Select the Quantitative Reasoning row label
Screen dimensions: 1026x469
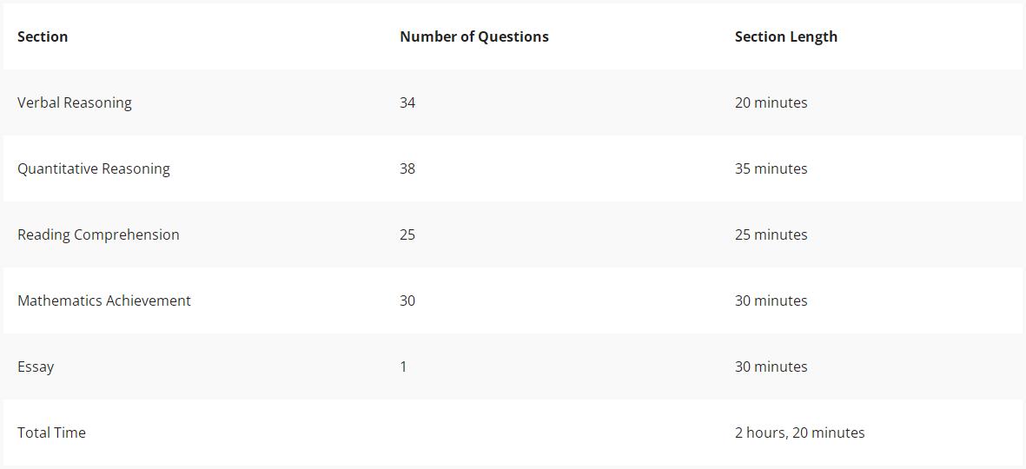click(94, 168)
